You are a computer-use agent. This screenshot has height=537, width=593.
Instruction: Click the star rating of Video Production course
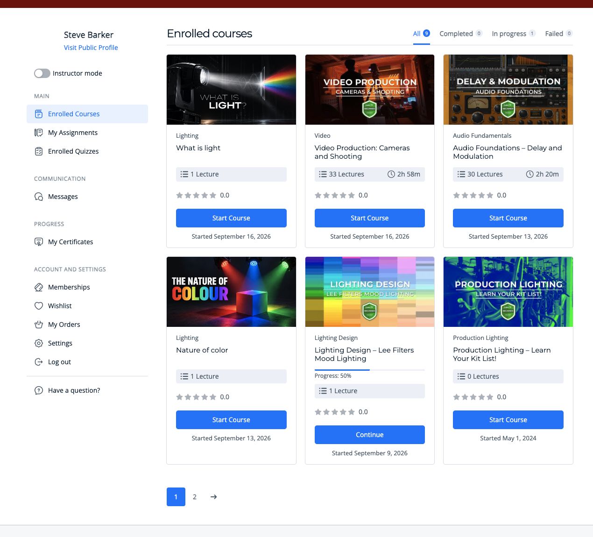(335, 195)
